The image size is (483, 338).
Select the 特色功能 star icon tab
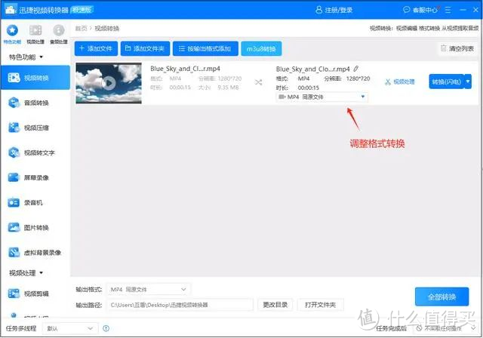point(12,33)
